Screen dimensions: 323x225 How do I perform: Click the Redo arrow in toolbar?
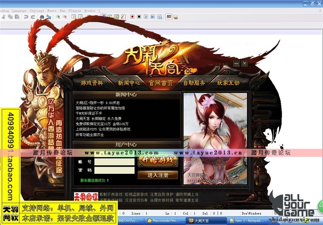pos(32,17)
